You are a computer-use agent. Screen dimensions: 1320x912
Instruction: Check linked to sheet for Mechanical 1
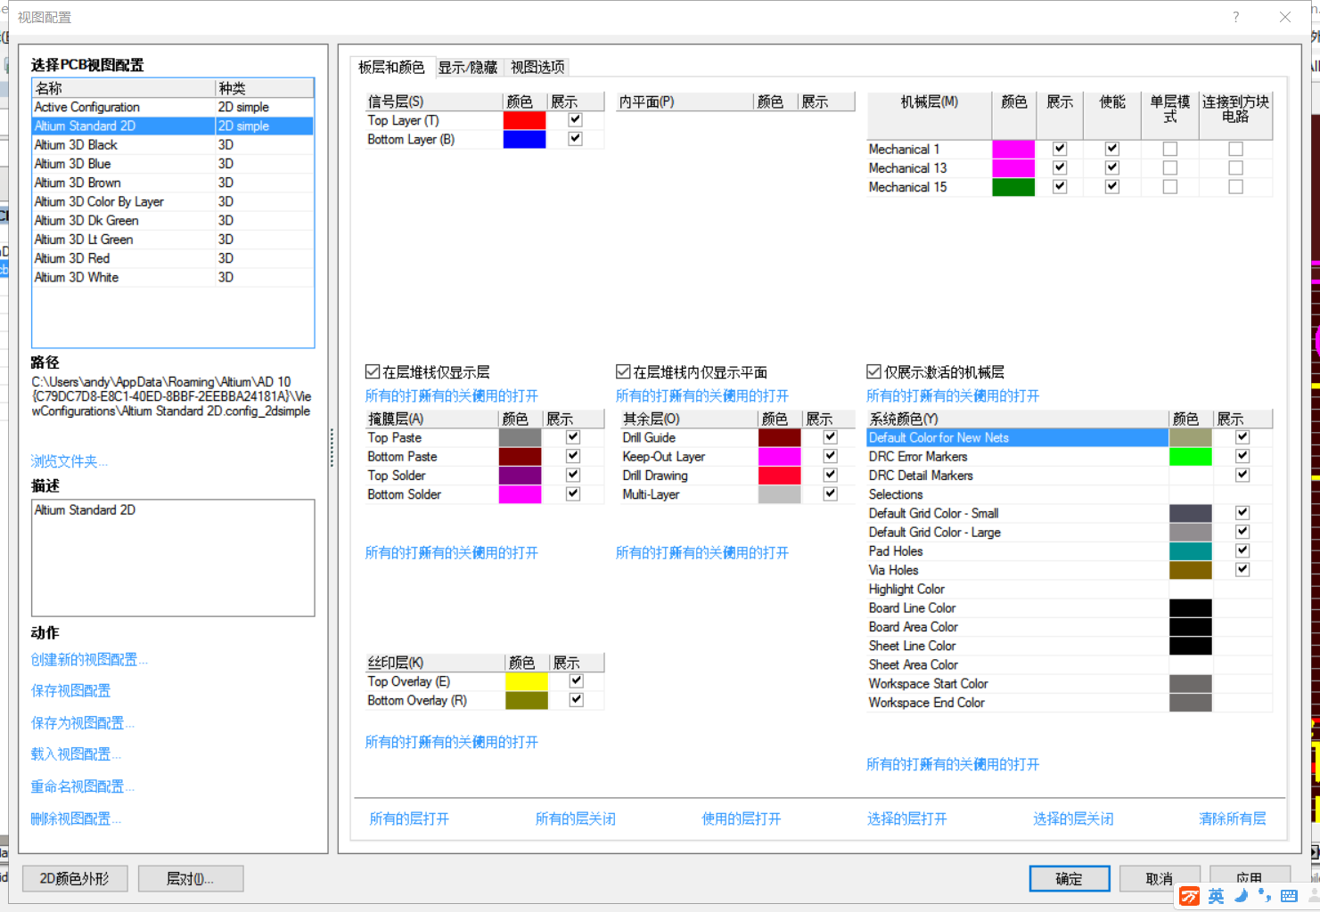(1235, 149)
